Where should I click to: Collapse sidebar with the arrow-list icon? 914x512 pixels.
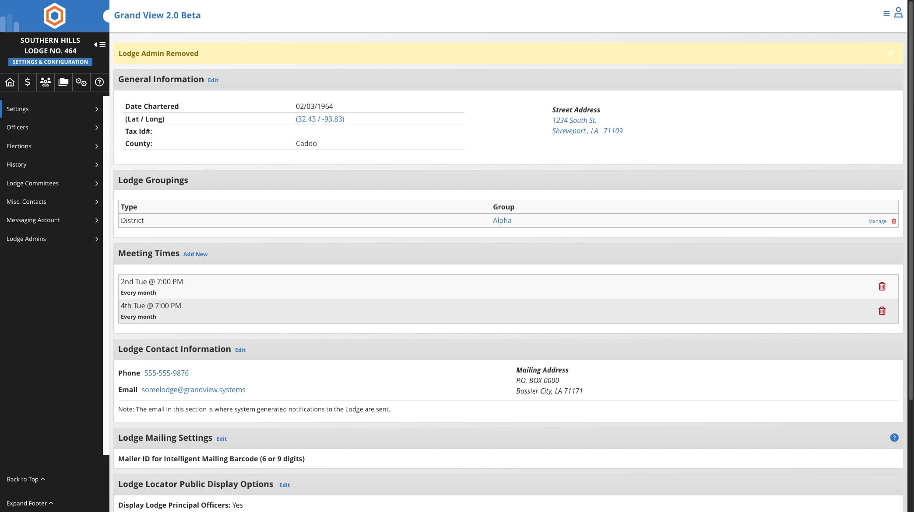pyautogui.click(x=100, y=45)
